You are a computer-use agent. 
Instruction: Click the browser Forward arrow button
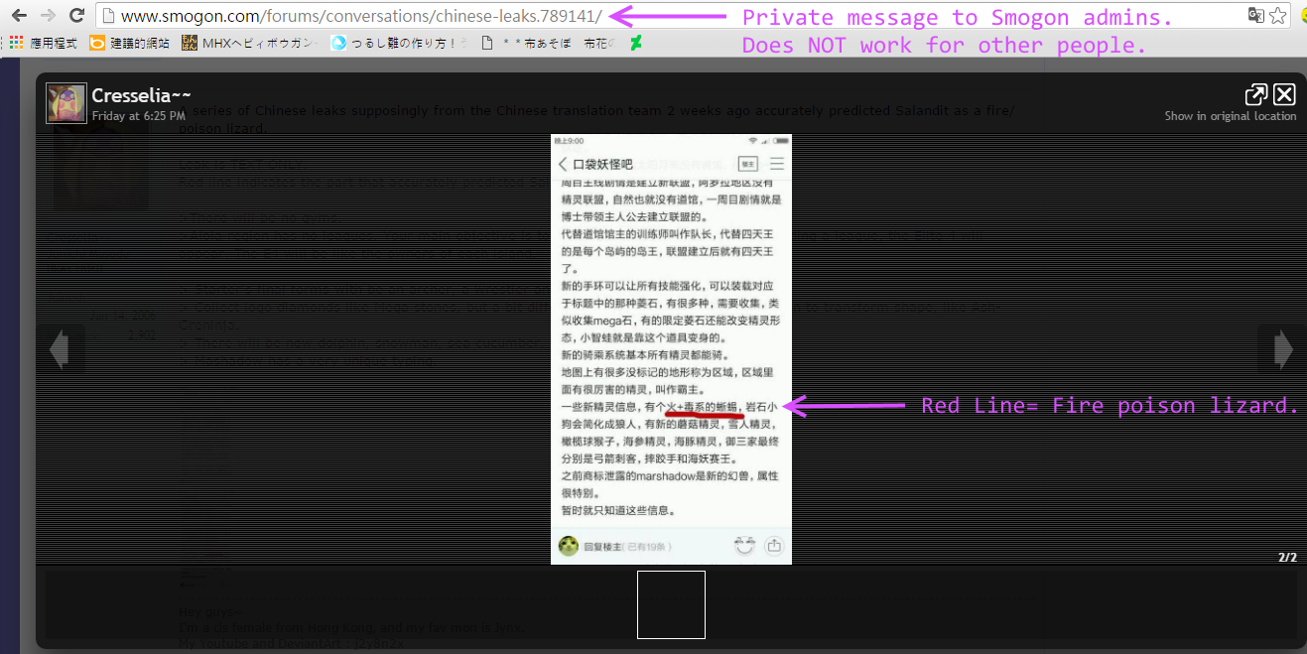tap(48, 16)
